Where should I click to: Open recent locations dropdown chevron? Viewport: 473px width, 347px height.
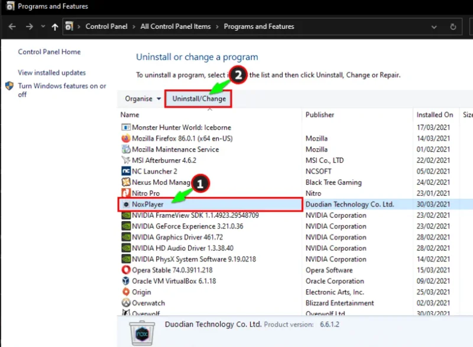point(43,27)
